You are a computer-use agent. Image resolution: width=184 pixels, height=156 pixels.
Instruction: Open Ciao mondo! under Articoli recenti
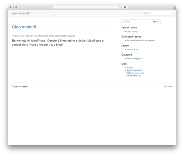pyautogui.click(x=132, y=31)
